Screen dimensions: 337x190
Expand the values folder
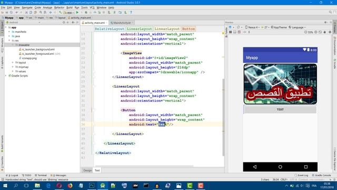13,71
